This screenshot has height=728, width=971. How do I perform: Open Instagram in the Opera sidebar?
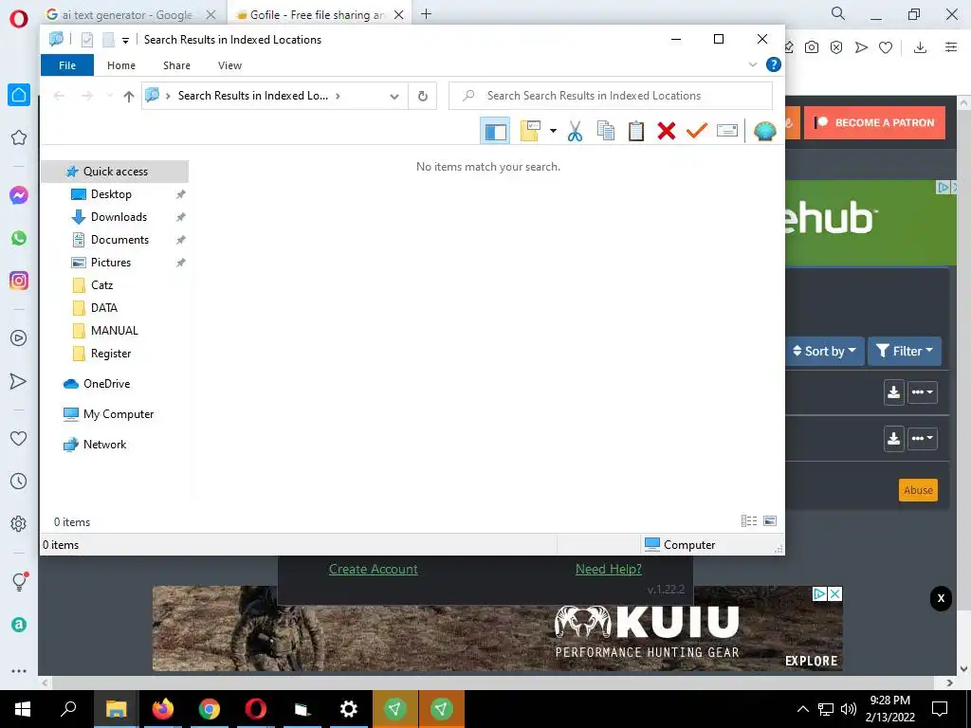(19, 281)
